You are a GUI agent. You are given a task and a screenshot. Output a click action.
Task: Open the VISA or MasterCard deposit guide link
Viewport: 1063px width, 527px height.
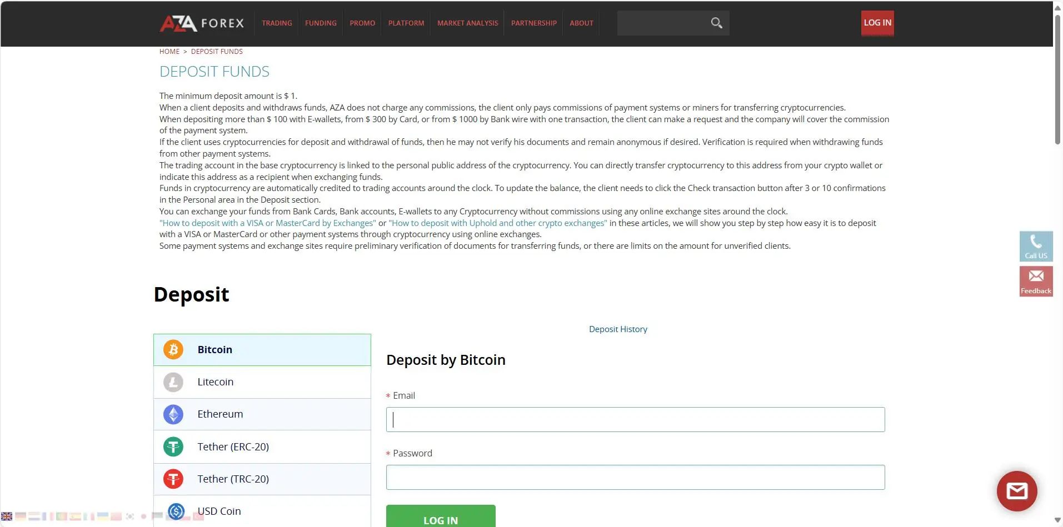tap(268, 223)
